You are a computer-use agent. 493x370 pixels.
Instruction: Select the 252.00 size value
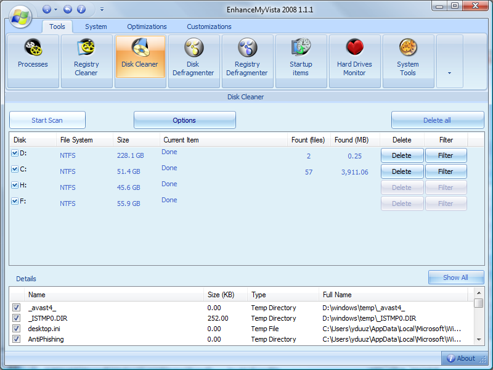(218, 318)
